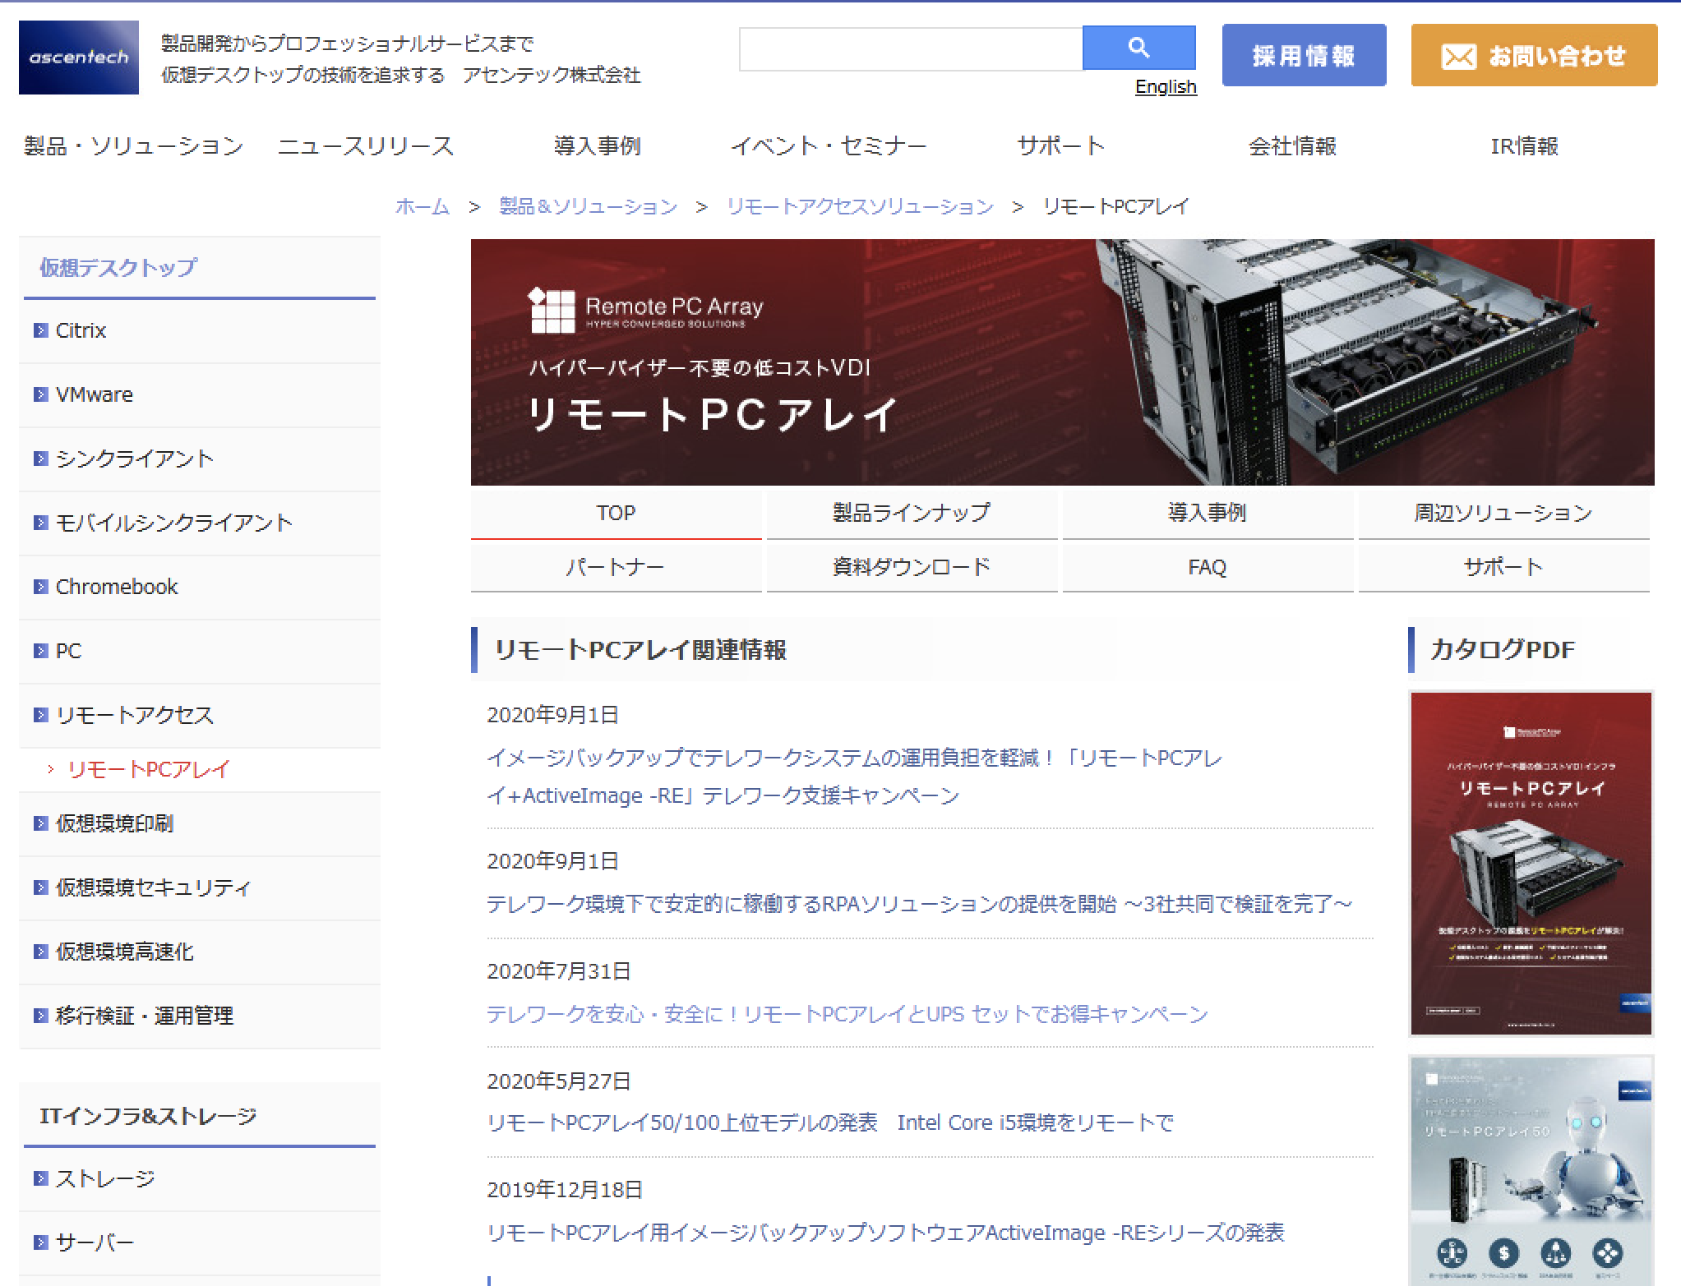
Task: Click the English language link
Action: [1166, 86]
